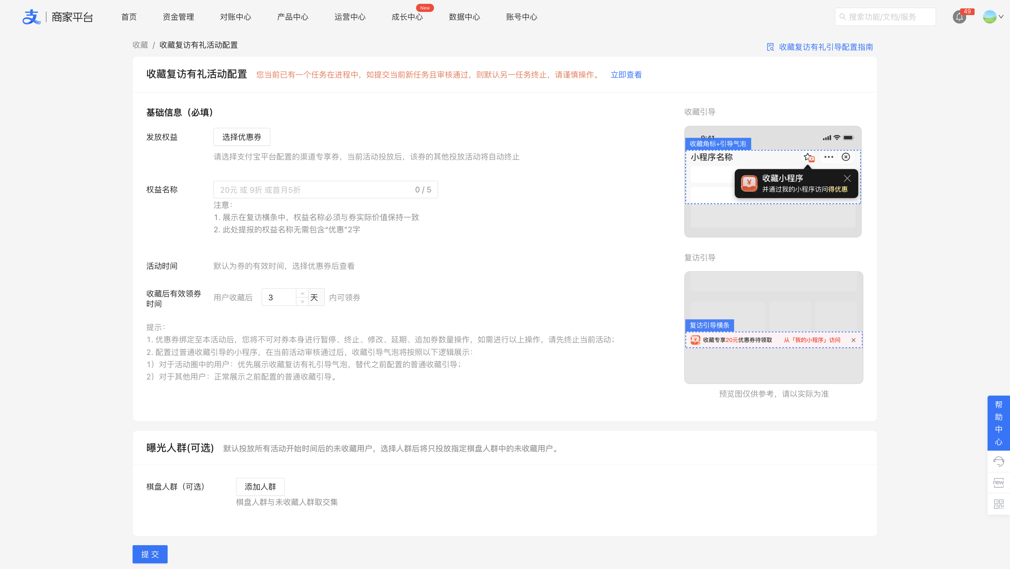Click the 复访引导 preview thumbnail
Viewport: 1010px width, 569px height.
(x=774, y=327)
